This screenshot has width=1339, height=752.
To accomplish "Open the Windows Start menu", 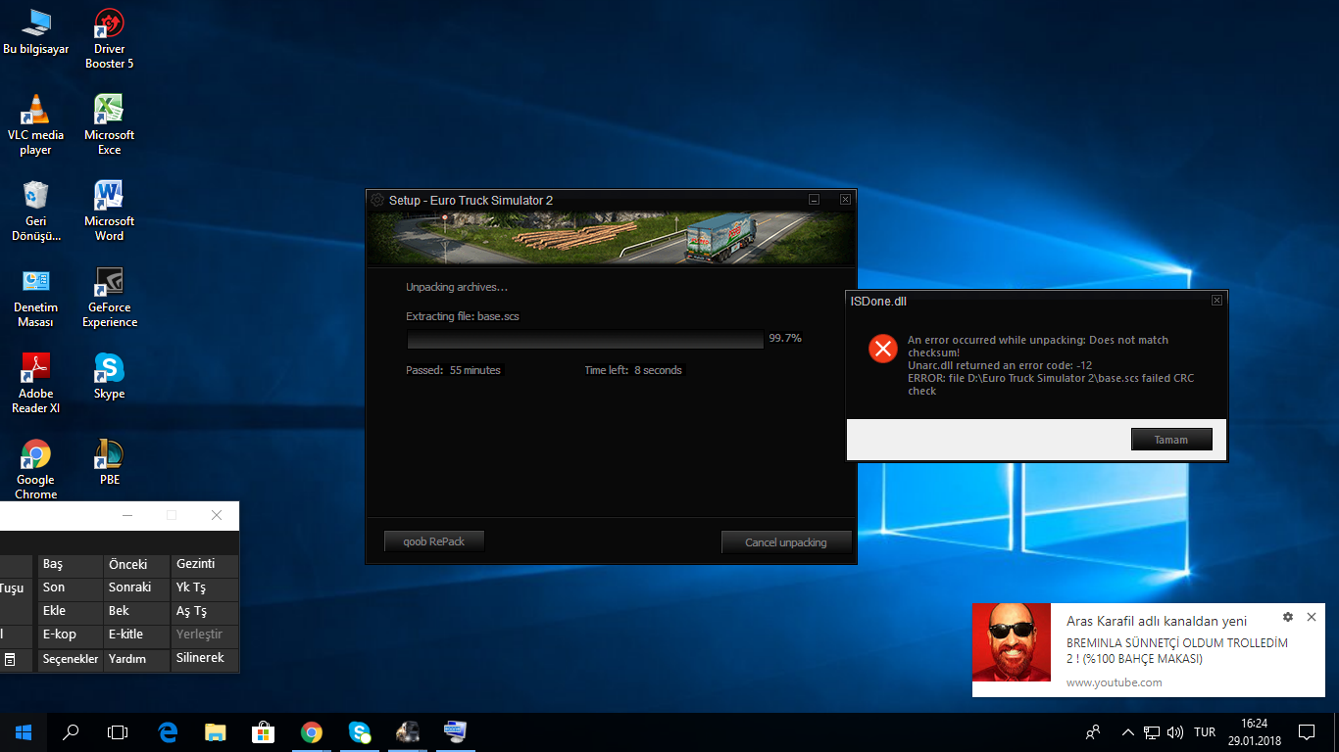I will (x=24, y=732).
